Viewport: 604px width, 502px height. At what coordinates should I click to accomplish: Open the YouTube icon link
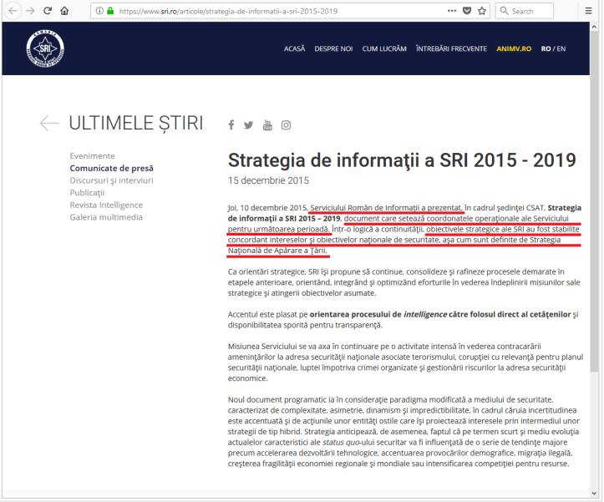pos(267,124)
